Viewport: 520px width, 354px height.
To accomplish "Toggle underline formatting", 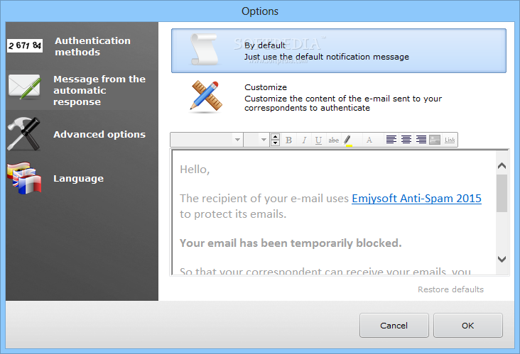I will point(318,140).
